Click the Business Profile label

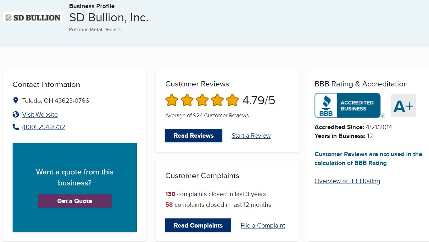coord(92,6)
